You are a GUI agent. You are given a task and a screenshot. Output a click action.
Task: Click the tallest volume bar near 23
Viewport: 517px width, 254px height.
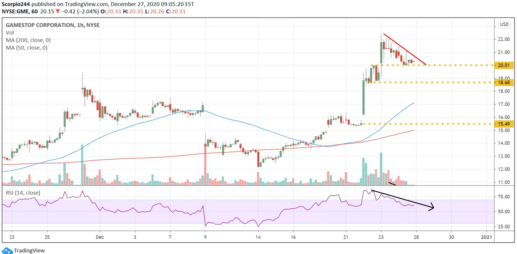click(381, 169)
